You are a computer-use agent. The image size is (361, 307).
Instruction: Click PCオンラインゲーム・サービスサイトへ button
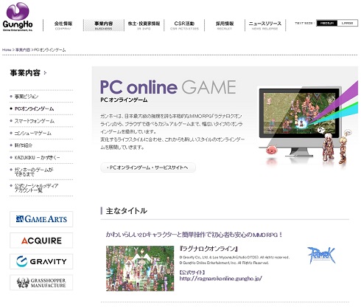(x=148, y=168)
